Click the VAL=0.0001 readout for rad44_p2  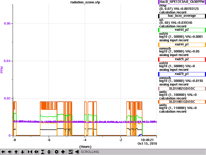(194, 37)
